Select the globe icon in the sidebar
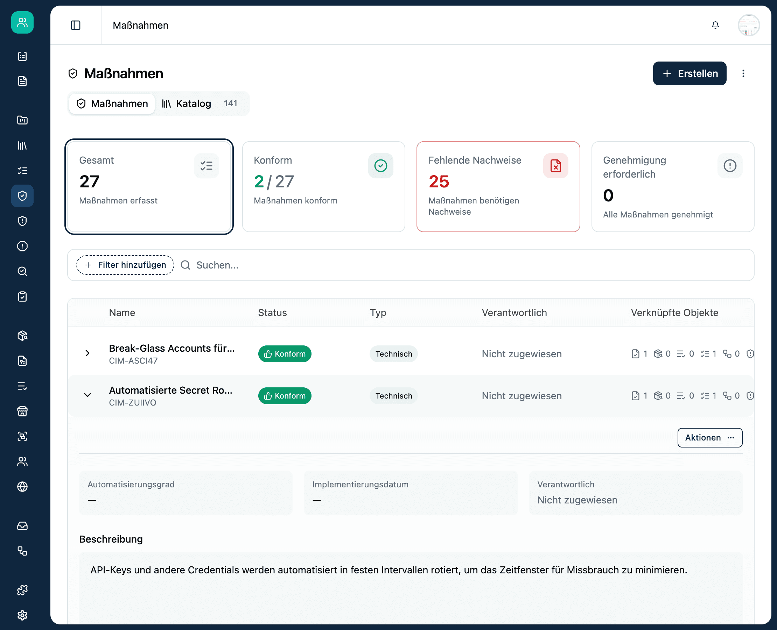Screen dimensions: 777x630 (22, 487)
